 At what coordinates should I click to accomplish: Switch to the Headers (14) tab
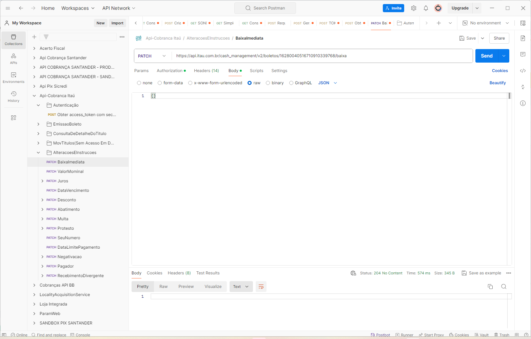pyautogui.click(x=206, y=71)
